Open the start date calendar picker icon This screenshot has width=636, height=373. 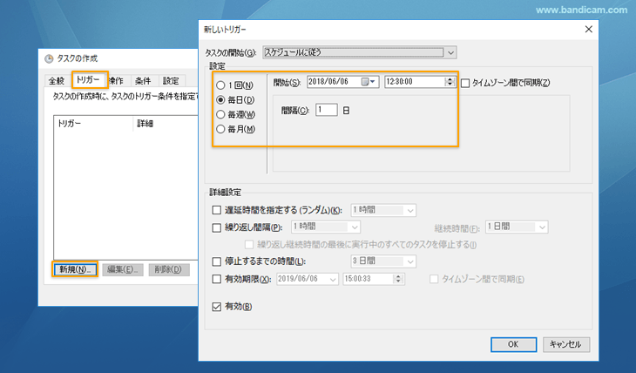(368, 82)
